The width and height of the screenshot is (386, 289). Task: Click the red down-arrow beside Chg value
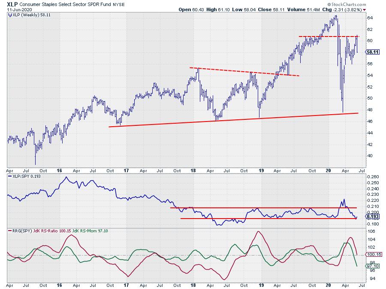click(x=364, y=9)
